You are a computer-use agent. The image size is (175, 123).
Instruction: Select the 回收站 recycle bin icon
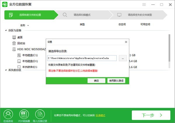tap(14, 43)
